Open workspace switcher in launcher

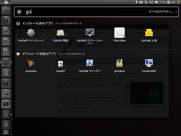(6, 104)
